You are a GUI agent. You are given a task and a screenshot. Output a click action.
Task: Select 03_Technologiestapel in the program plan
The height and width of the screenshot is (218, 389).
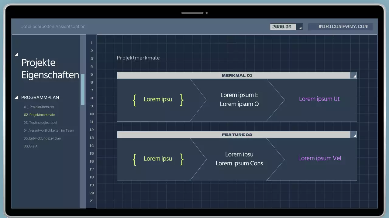[x=40, y=123]
